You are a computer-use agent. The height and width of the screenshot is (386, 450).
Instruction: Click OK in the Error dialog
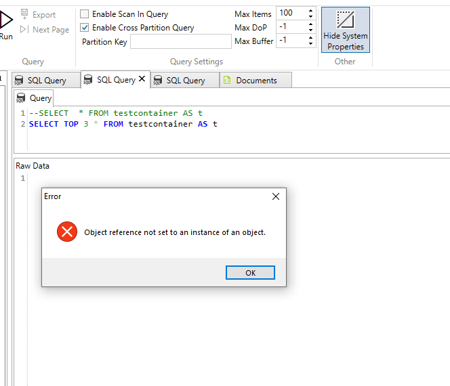[x=250, y=273]
